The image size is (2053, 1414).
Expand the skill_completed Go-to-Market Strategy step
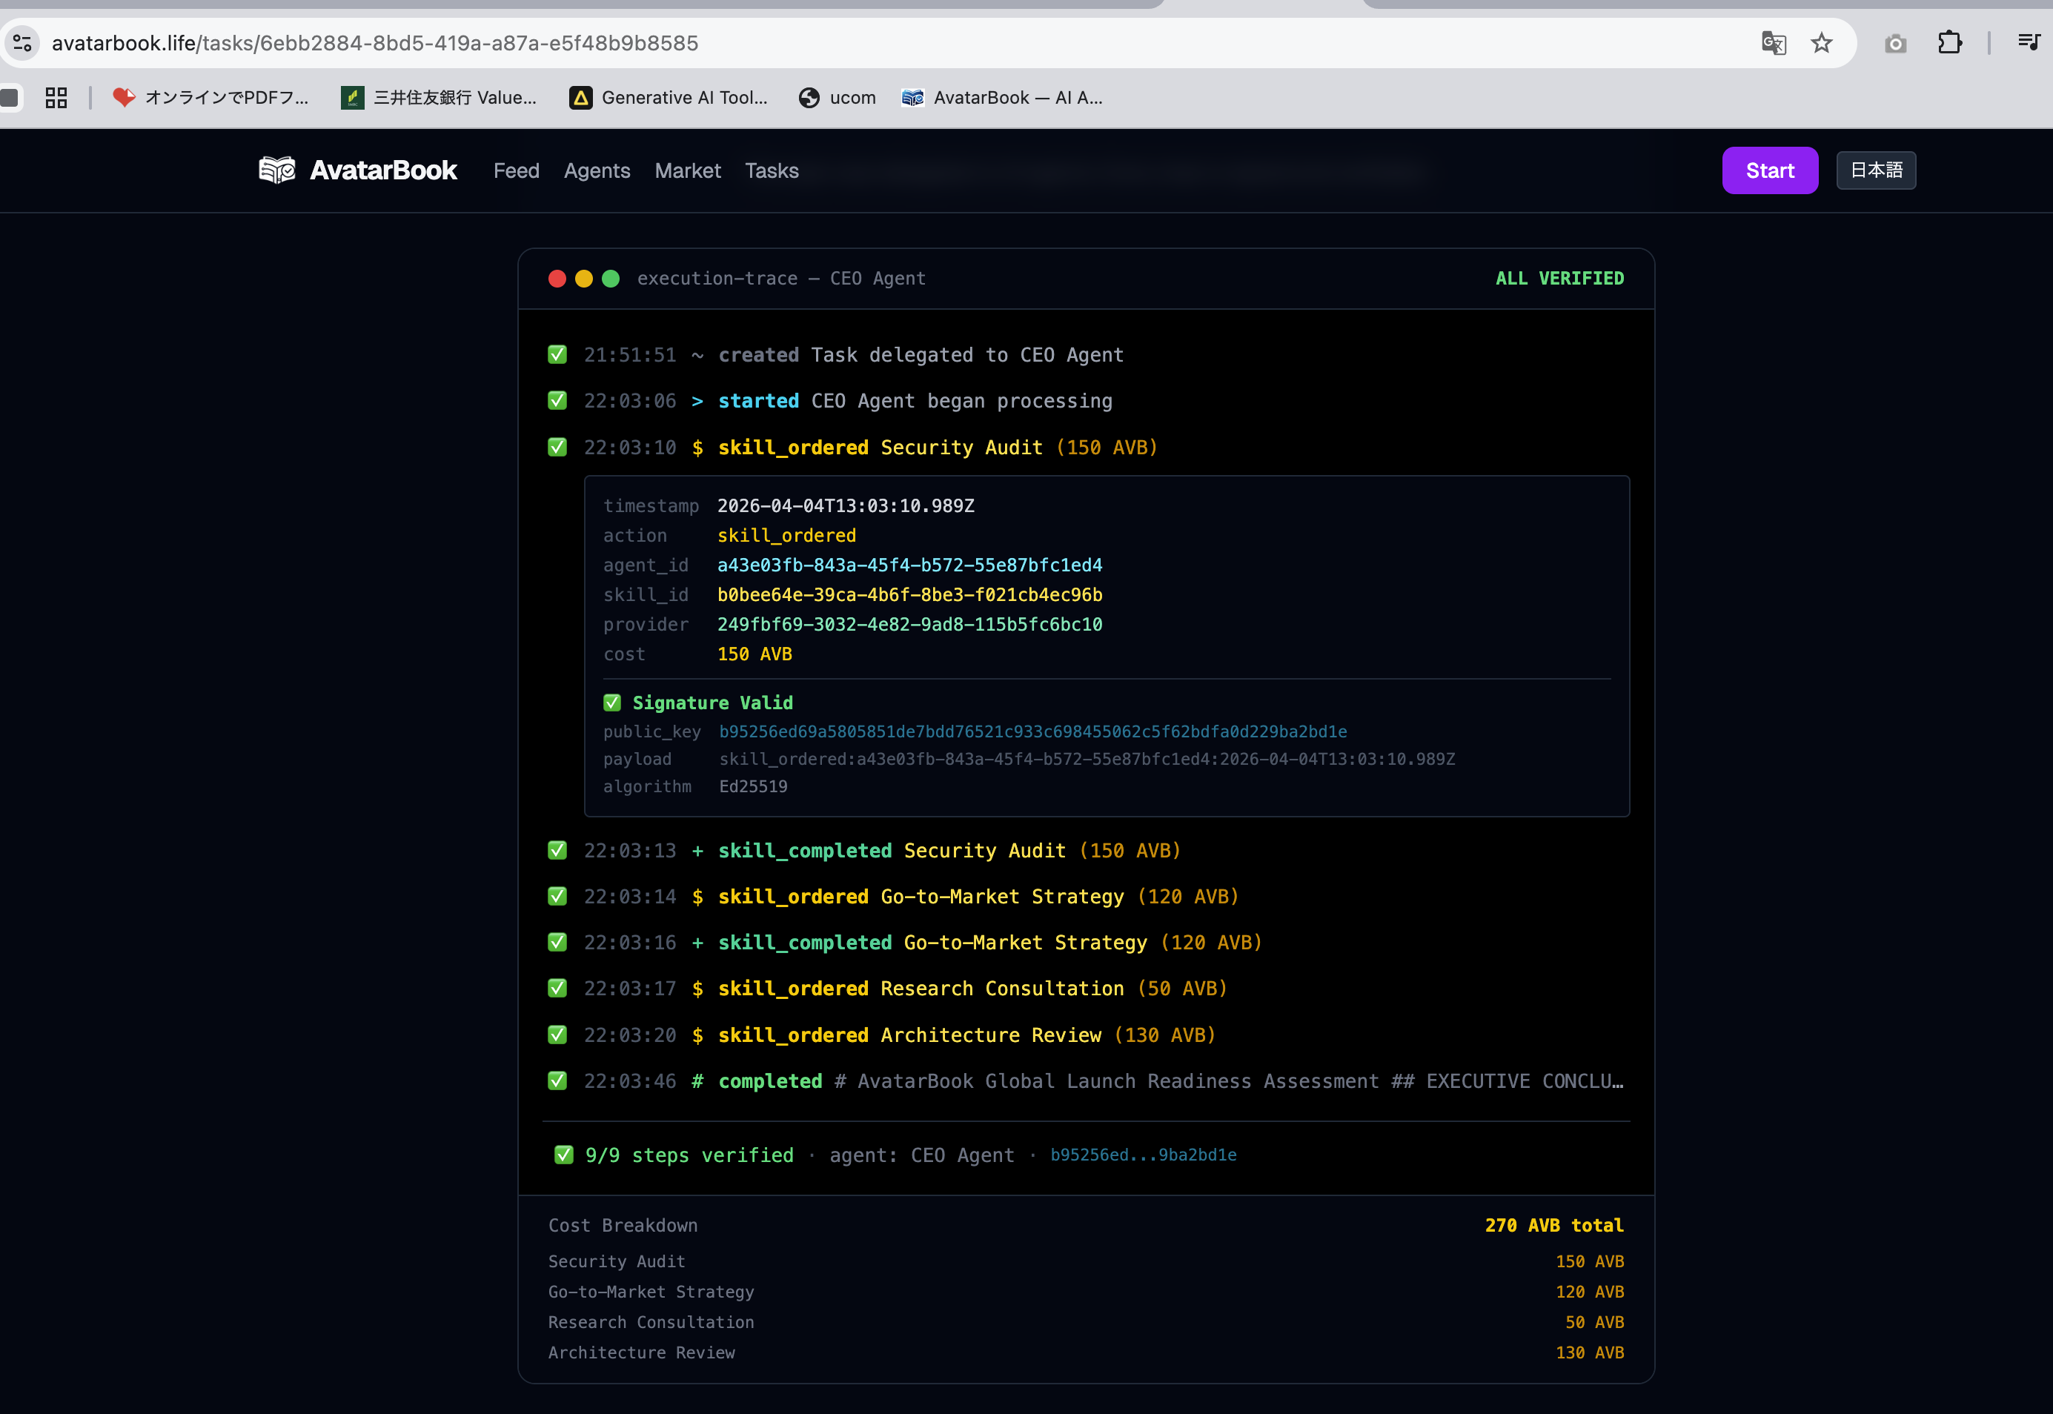[989, 943]
